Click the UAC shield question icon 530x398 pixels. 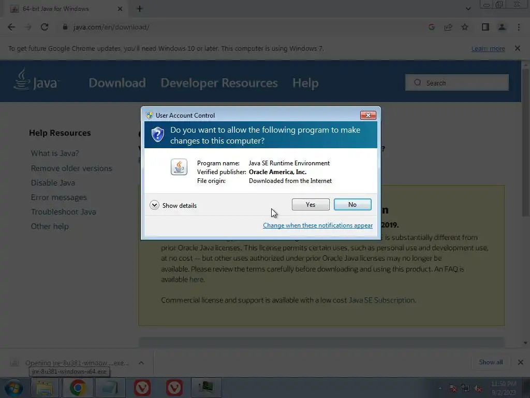pyautogui.click(x=157, y=135)
